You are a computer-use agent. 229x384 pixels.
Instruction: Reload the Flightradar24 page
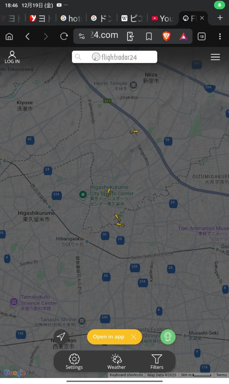click(64, 36)
